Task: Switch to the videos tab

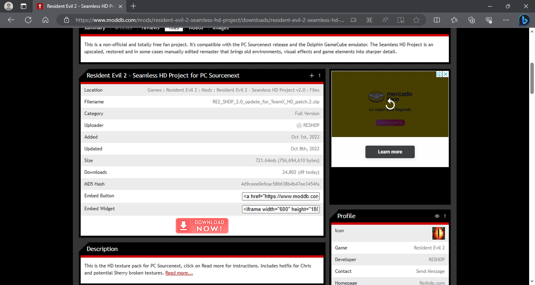Action: [x=196, y=28]
